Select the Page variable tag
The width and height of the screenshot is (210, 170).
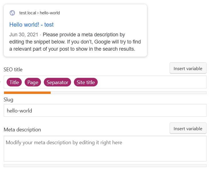click(x=33, y=82)
